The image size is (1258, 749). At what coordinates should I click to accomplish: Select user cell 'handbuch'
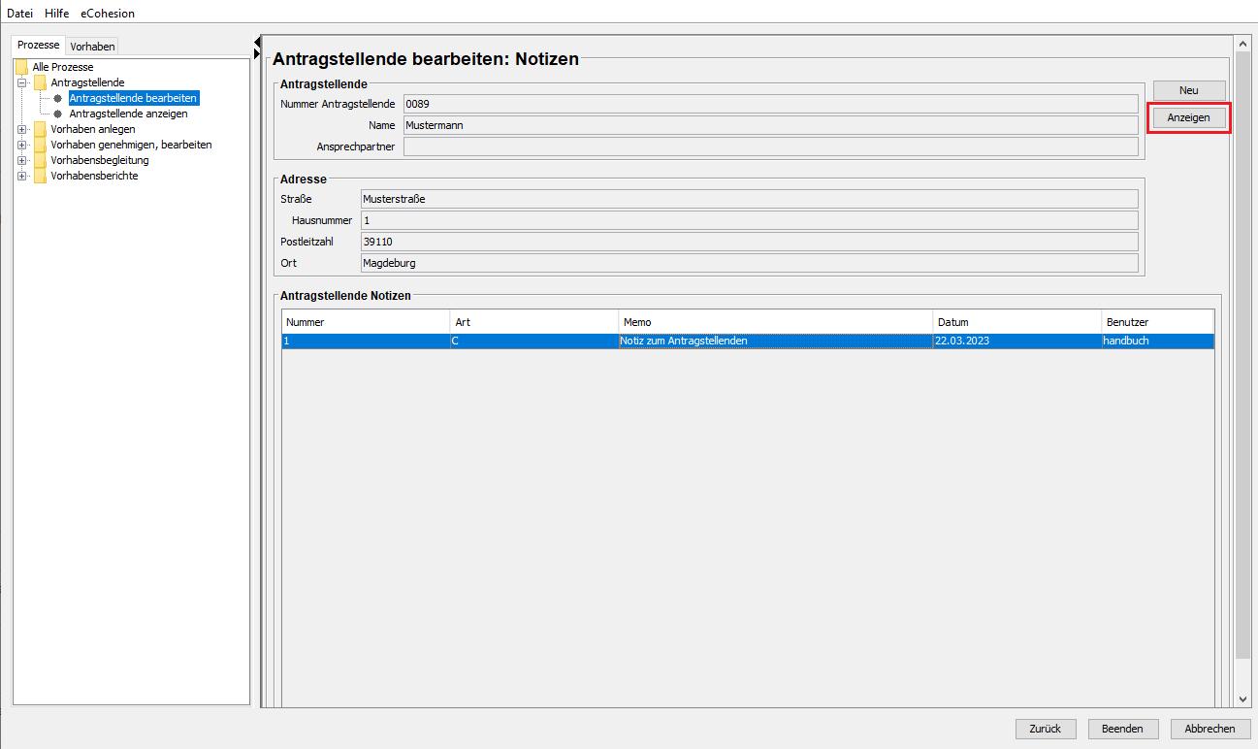tap(1157, 342)
